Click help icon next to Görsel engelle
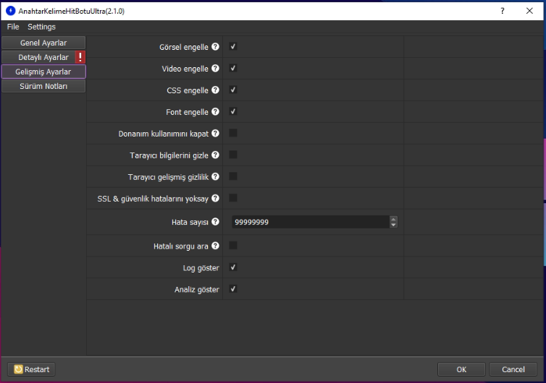The height and width of the screenshot is (383, 546). [215, 48]
